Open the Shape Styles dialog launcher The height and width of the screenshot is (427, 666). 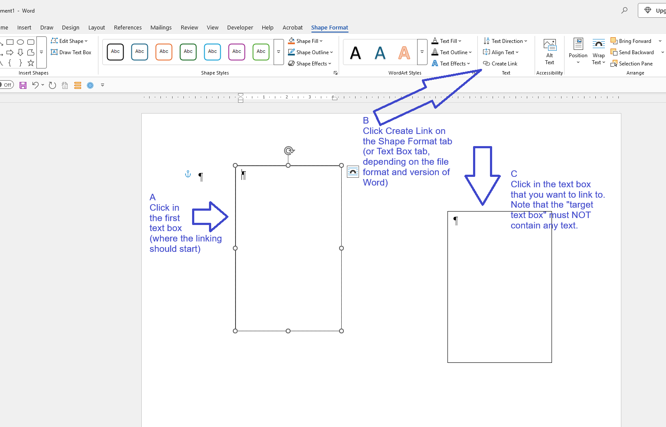336,73
